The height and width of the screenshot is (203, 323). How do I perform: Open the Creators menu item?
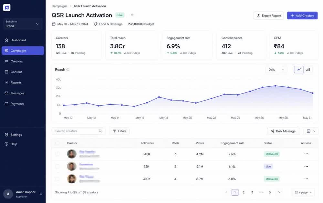[x=23, y=61]
